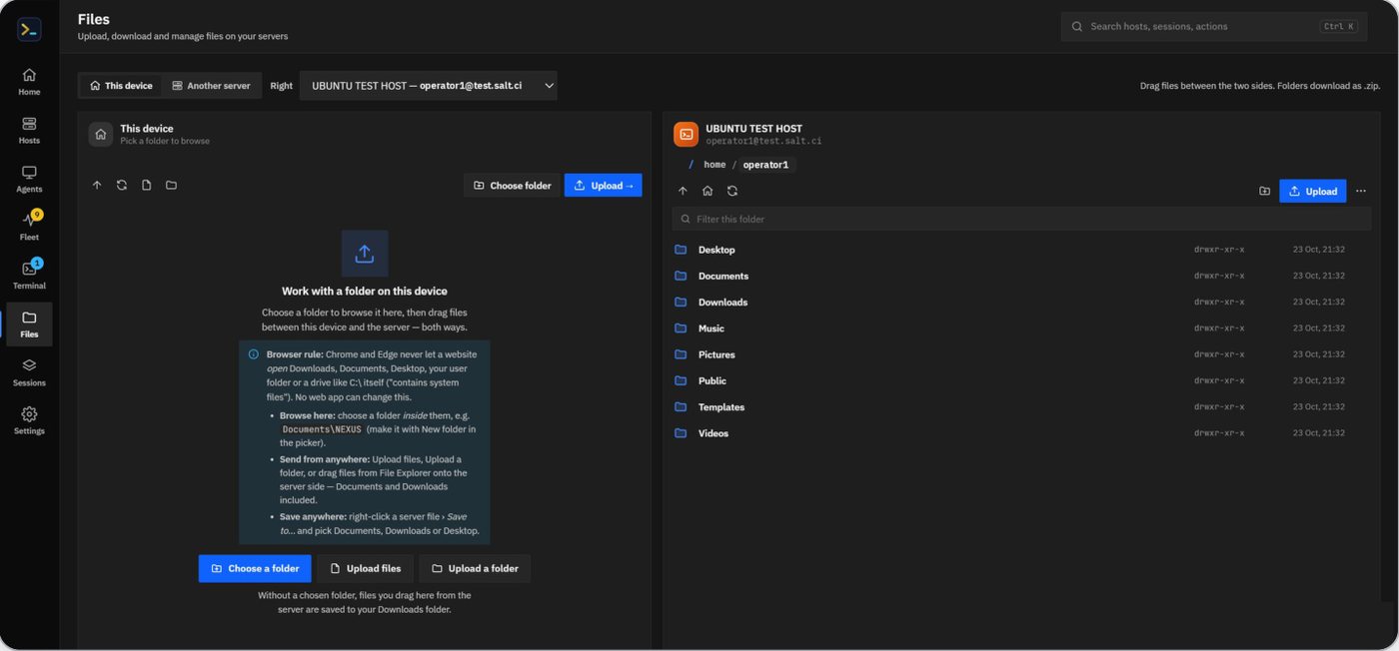Focus the Search hosts, sessions, actions field

pos(1214,27)
